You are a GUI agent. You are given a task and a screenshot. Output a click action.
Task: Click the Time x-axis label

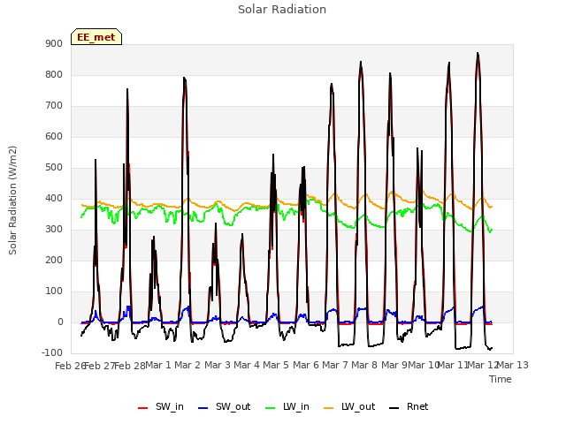click(x=501, y=379)
